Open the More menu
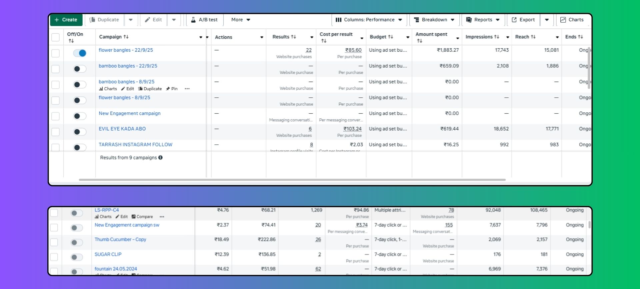This screenshot has height=289, width=640. tap(240, 20)
